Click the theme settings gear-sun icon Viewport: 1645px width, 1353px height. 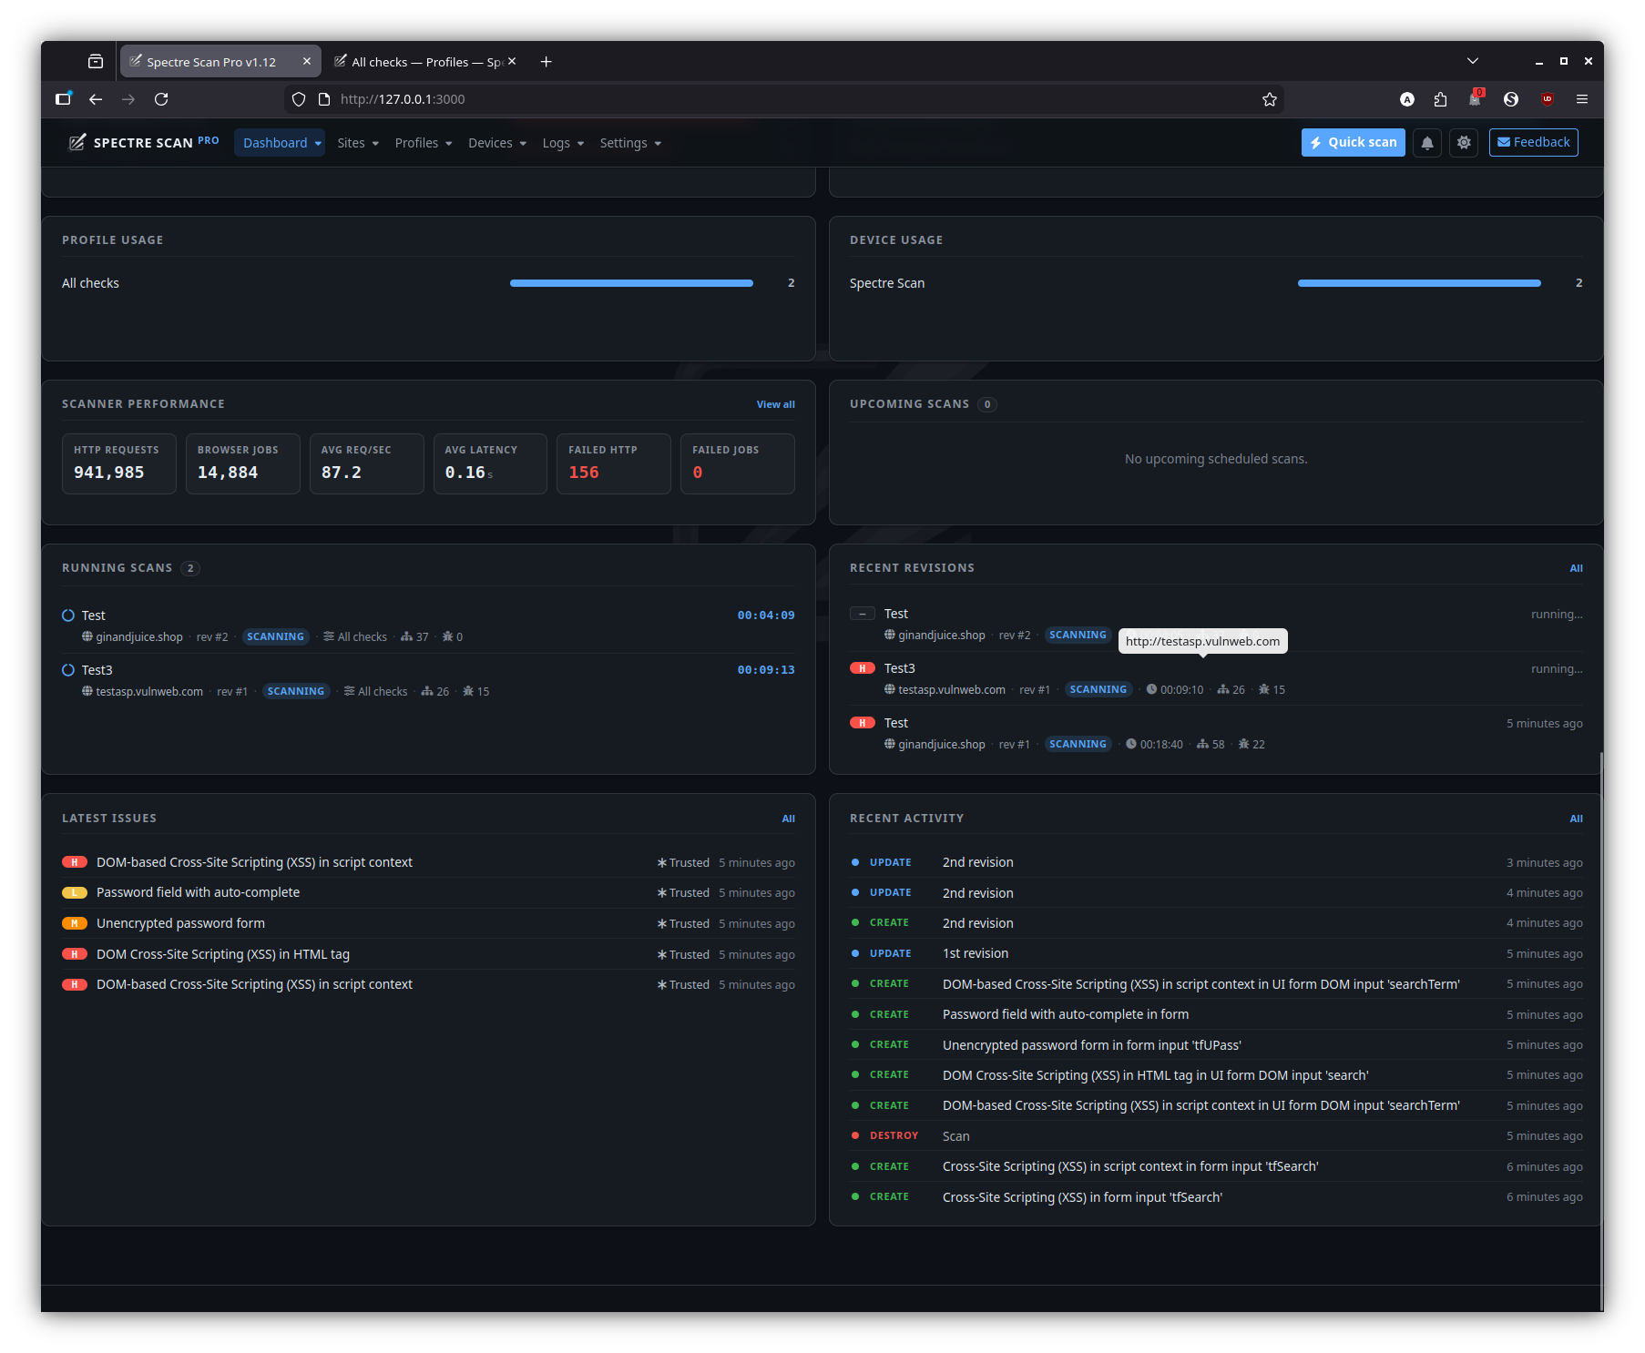coord(1464,143)
